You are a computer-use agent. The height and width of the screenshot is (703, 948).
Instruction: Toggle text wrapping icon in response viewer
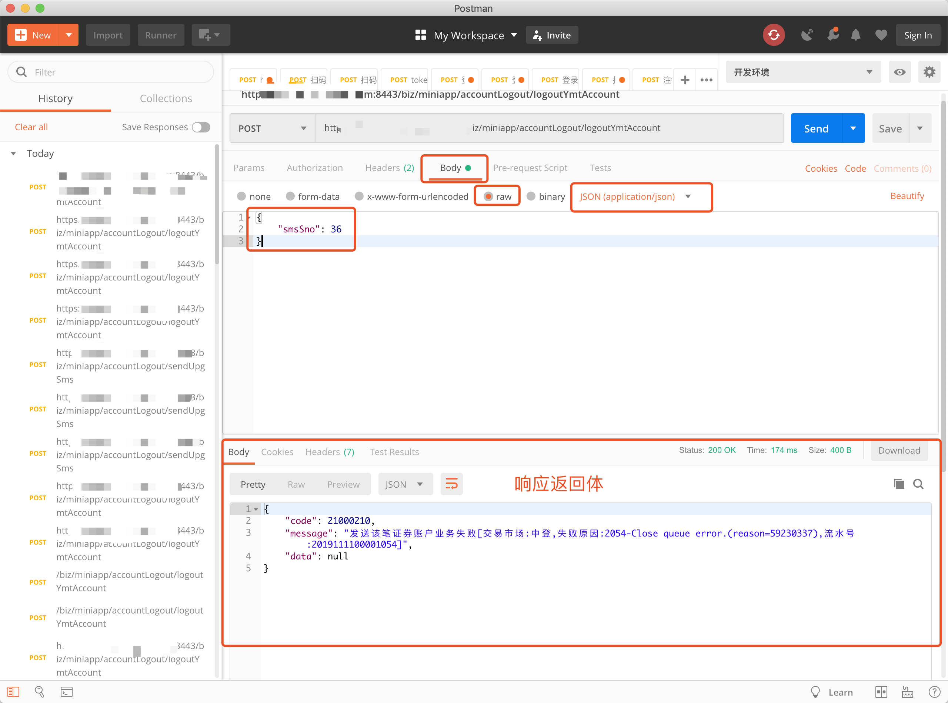(451, 484)
